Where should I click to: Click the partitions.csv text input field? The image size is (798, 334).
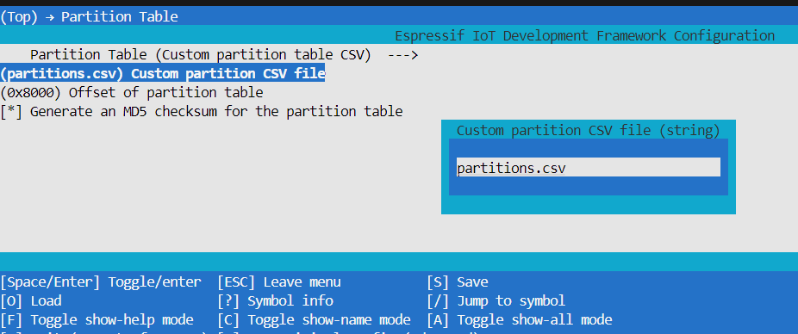click(589, 167)
